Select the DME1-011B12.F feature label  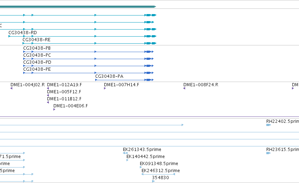tap(64, 99)
